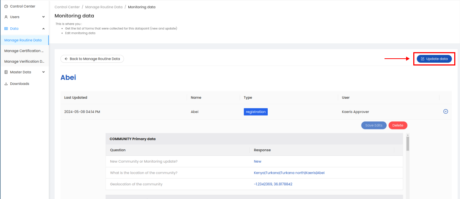Click the Master Data icon
Screen dimensions: 460x199
(6, 72)
